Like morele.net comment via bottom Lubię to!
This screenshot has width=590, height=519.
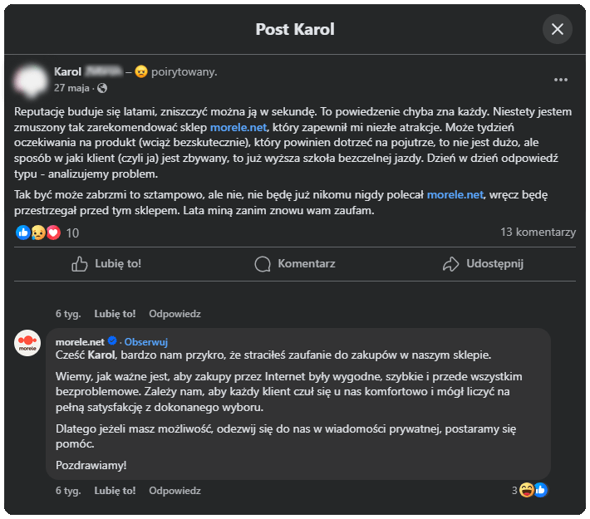pyautogui.click(x=115, y=491)
